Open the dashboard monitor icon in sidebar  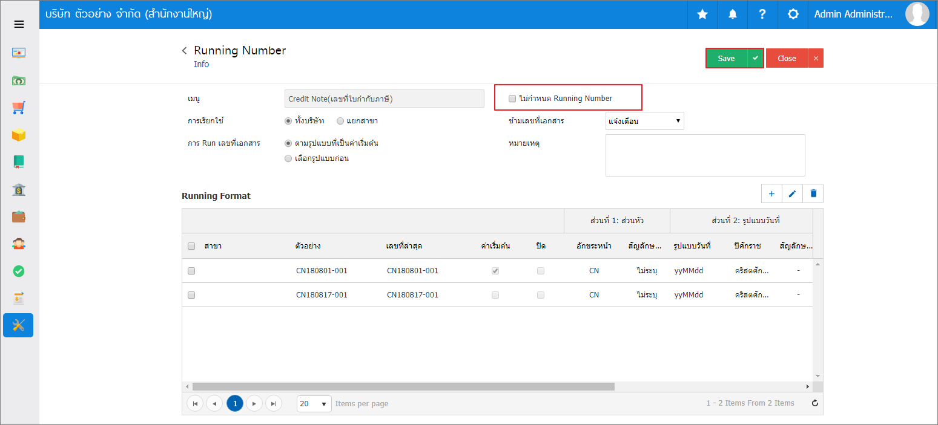(19, 53)
